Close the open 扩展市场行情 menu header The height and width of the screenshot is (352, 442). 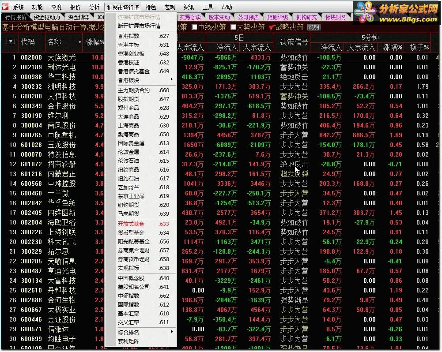[123, 7]
